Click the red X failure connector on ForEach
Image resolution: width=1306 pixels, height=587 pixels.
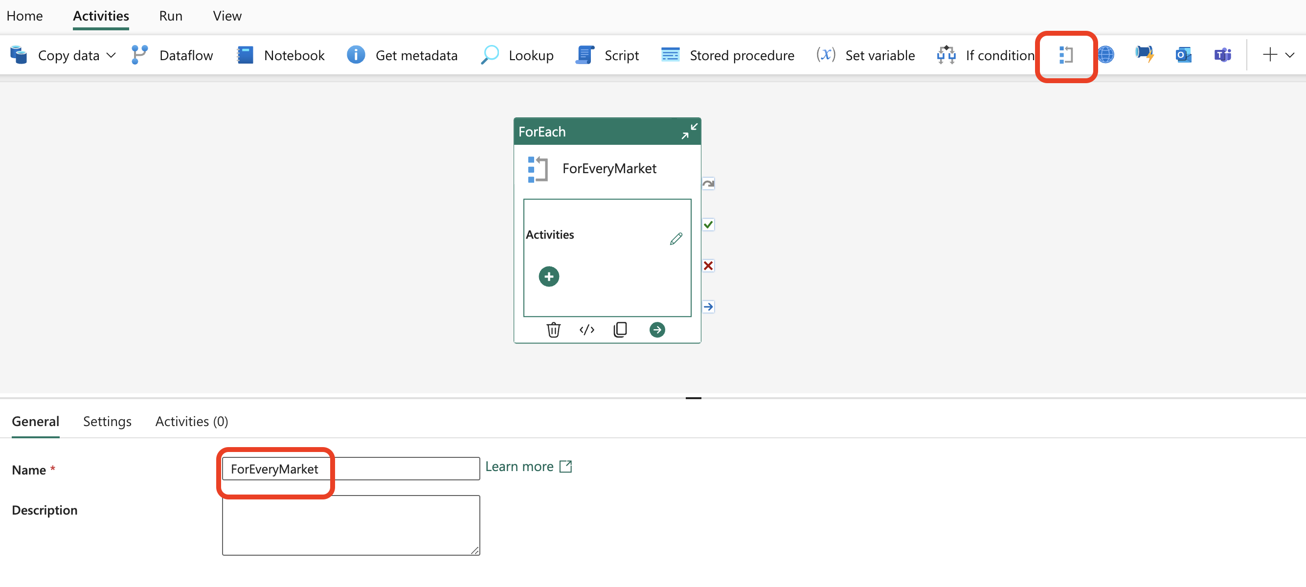pyautogui.click(x=708, y=265)
